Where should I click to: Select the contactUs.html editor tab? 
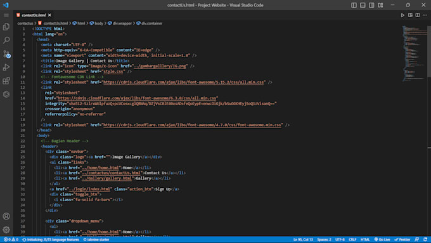pos(34,15)
